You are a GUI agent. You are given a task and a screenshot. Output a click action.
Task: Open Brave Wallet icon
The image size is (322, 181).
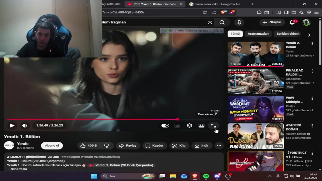[294, 12]
